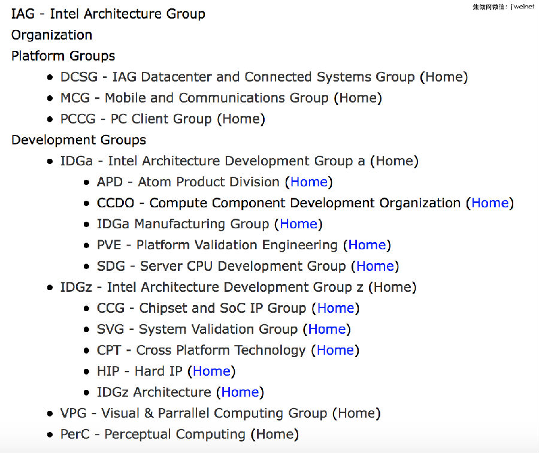The image size is (539, 453).
Task: Open the APD Atom Product Division Home link
Action: click(x=309, y=182)
